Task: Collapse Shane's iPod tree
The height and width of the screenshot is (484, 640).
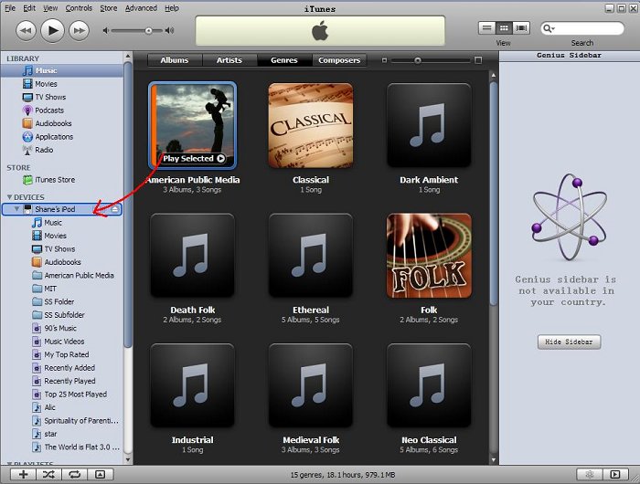Action: [16, 209]
